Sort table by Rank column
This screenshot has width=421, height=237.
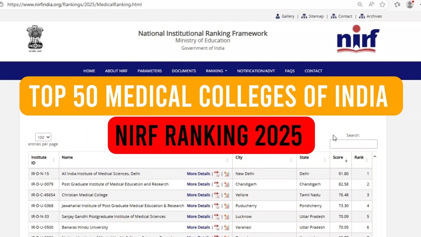[x=361, y=160]
